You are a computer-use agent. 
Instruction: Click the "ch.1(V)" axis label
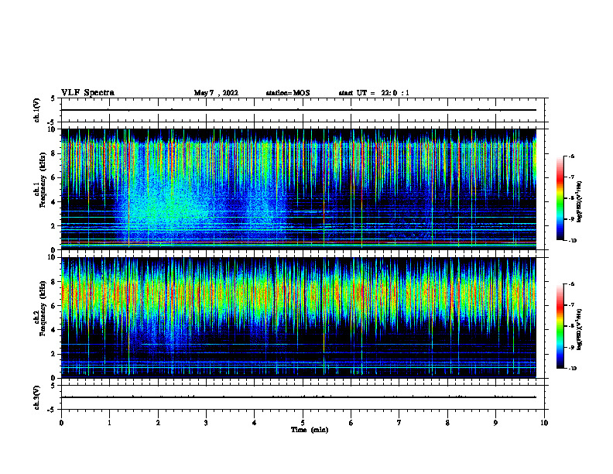[x=36, y=110]
